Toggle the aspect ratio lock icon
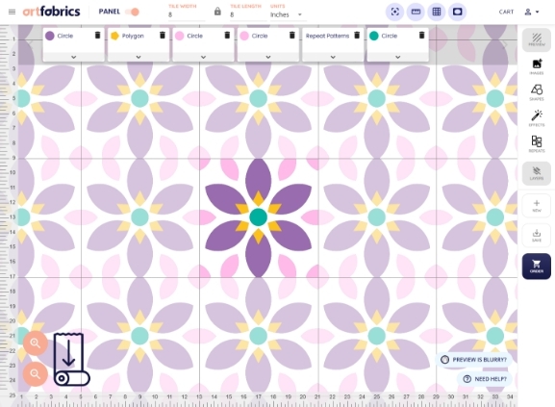Screen dimensions: 555x407 [x=217, y=12]
